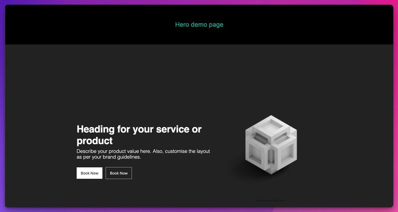This screenshot has height=212, width=398.
Task: Click the 'Heading for your service or' line
Action: coord(139,129)
